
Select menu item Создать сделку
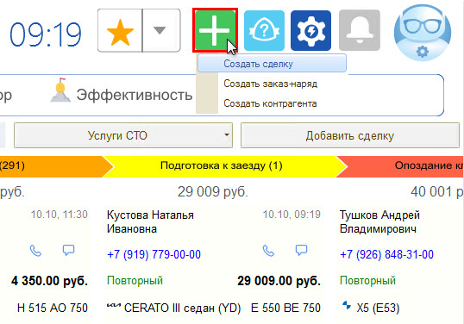272,64
